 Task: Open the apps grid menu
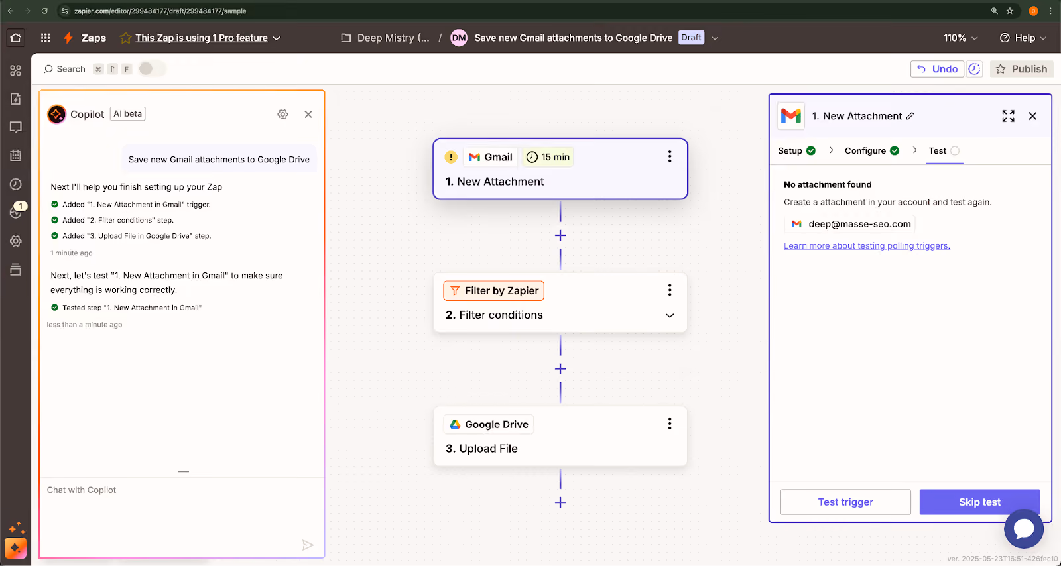(x=45, y=38)
